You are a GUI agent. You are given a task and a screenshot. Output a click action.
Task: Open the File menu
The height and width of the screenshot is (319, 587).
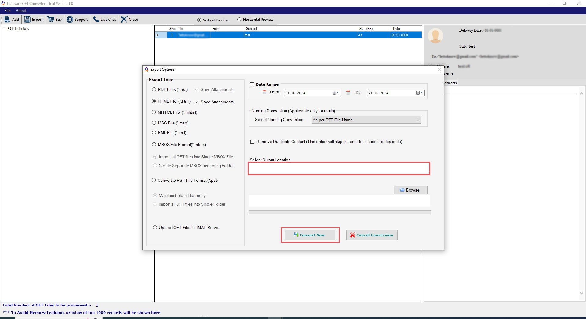pos(7,11)
